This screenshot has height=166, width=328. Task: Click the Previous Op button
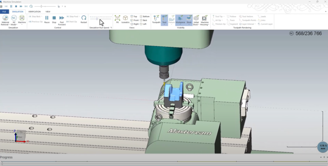(36, 22)
